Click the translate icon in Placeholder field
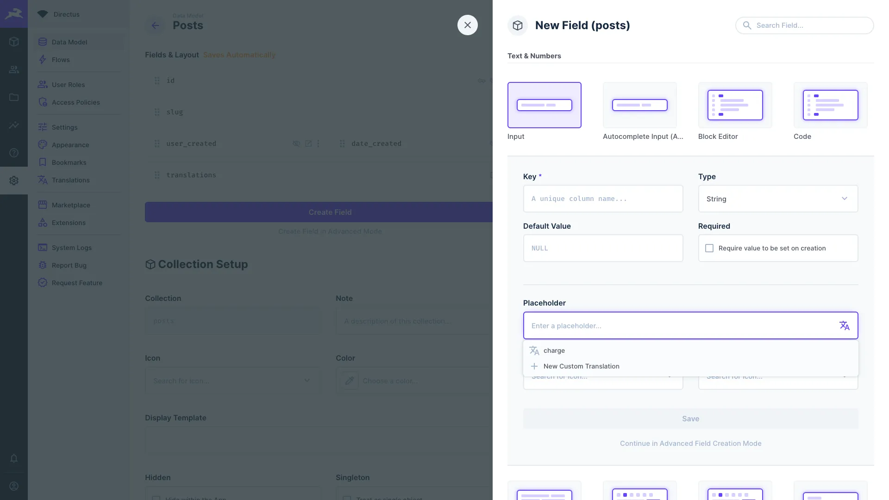The width and height of the screenshot is (889, 500). (x=844, y=325)
